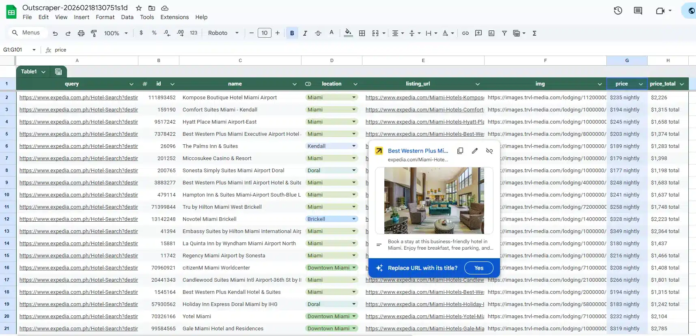The width and height of the screenshot is (696, 336).
Task: Copy the link in the preview popup
Action: (460, 151)
